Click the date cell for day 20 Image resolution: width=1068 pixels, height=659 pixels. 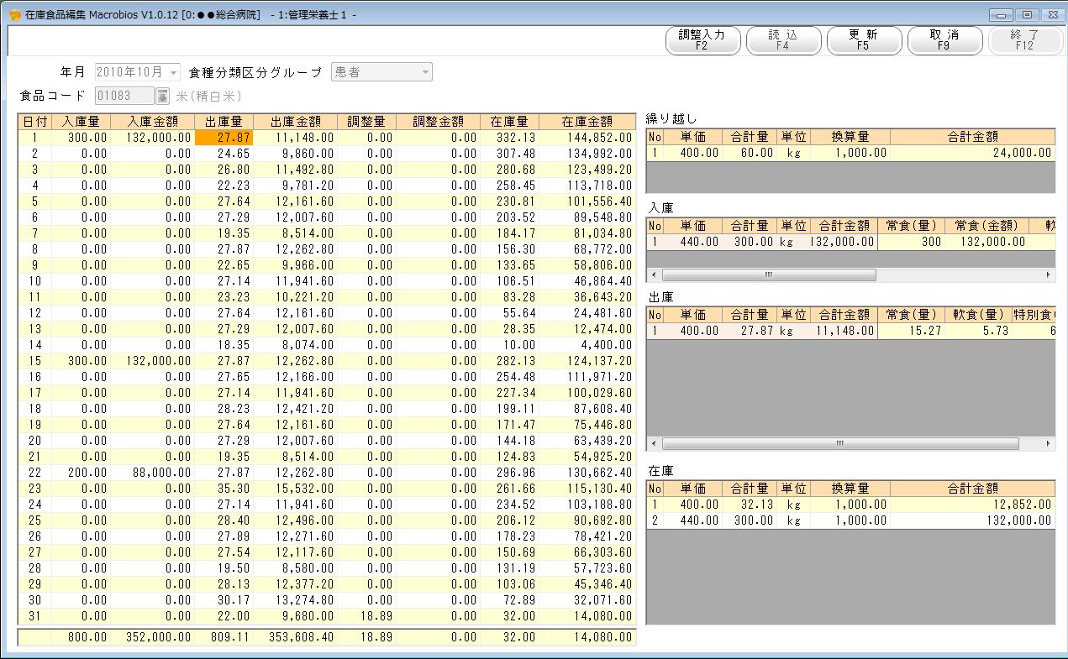click(34, 441)
